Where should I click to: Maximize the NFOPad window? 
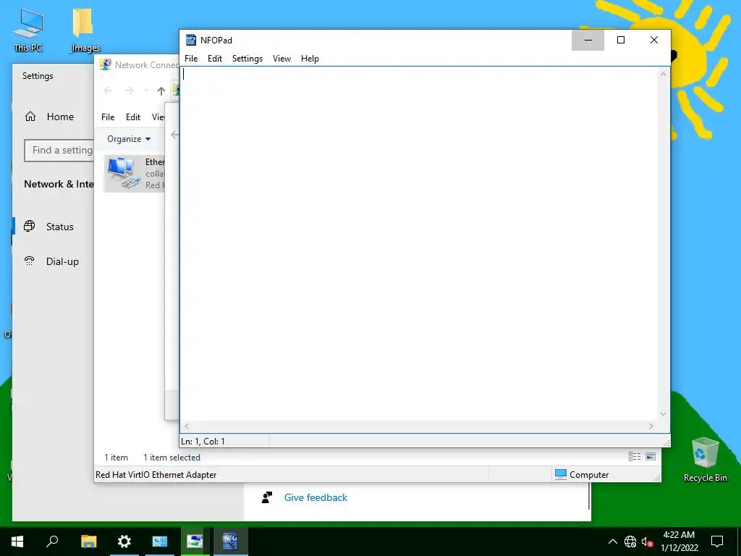tap(621, 41)
